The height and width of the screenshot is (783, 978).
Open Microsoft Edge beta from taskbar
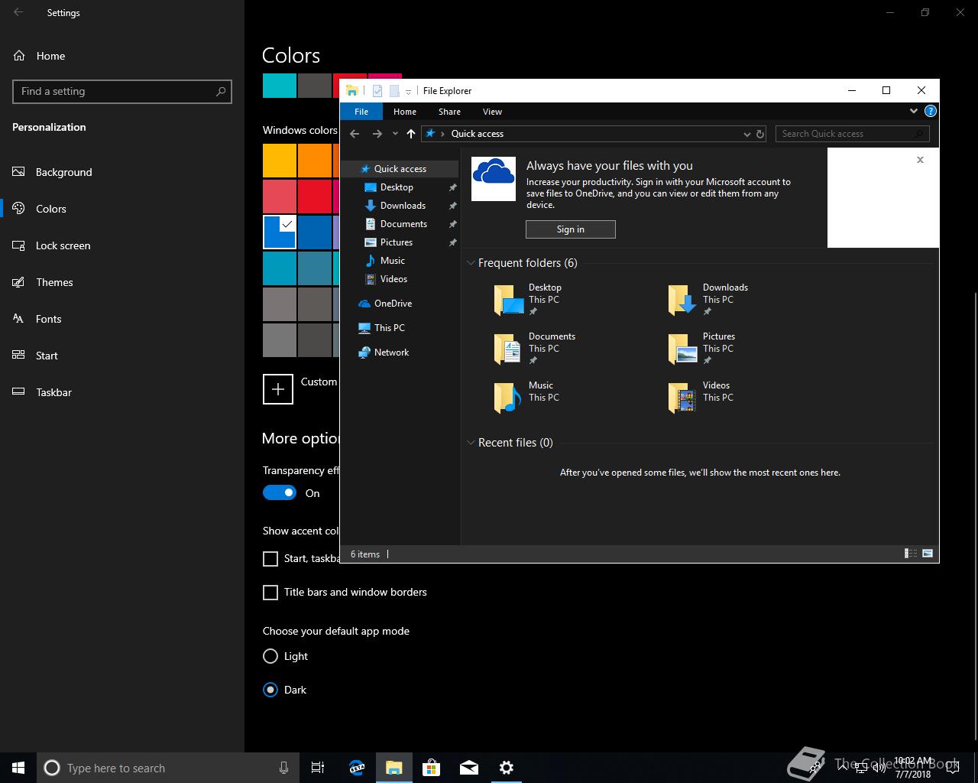tap(357, 768)
